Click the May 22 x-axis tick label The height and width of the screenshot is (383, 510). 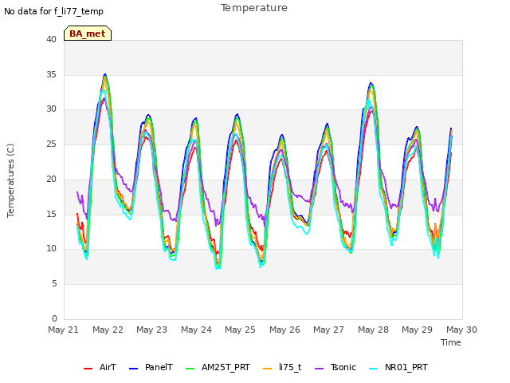[x=108, y=330]
